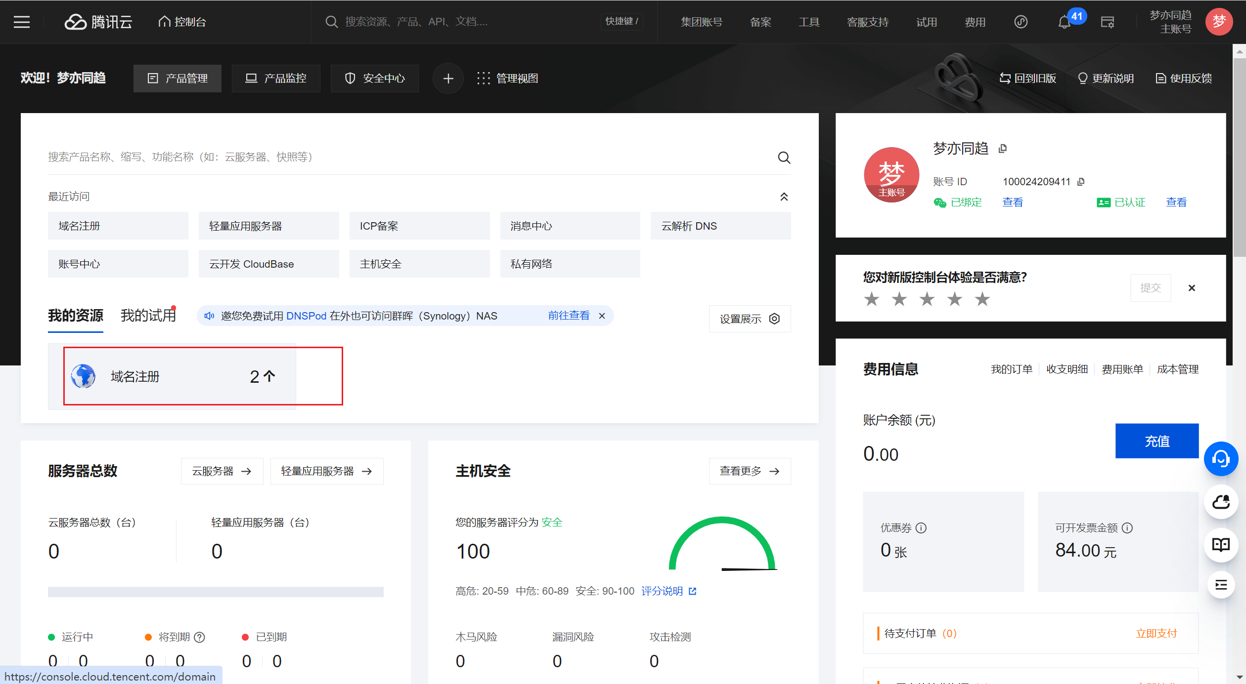The image size is (1246, 684).
Task: Click 回到旧版 link
Action: click(x=1027, y=79)
